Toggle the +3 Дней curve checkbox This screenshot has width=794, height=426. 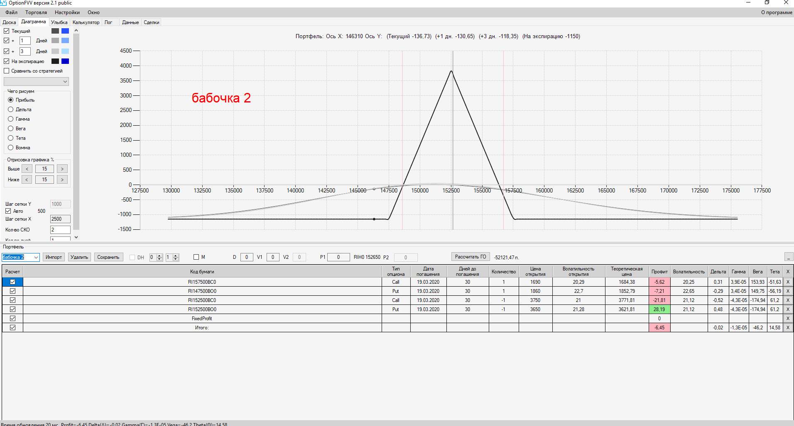click(x=7, y=51)
